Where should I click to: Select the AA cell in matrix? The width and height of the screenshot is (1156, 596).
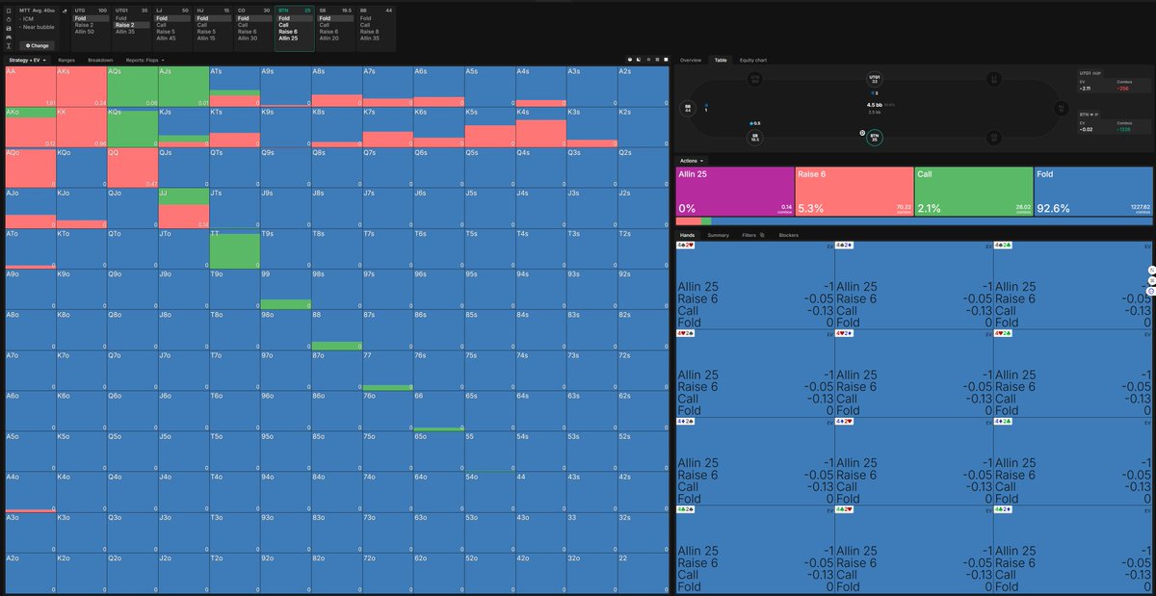pos(30,87)
